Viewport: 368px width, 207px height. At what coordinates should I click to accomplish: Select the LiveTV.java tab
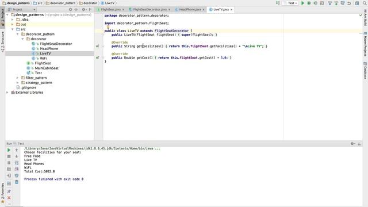(221, 10)
